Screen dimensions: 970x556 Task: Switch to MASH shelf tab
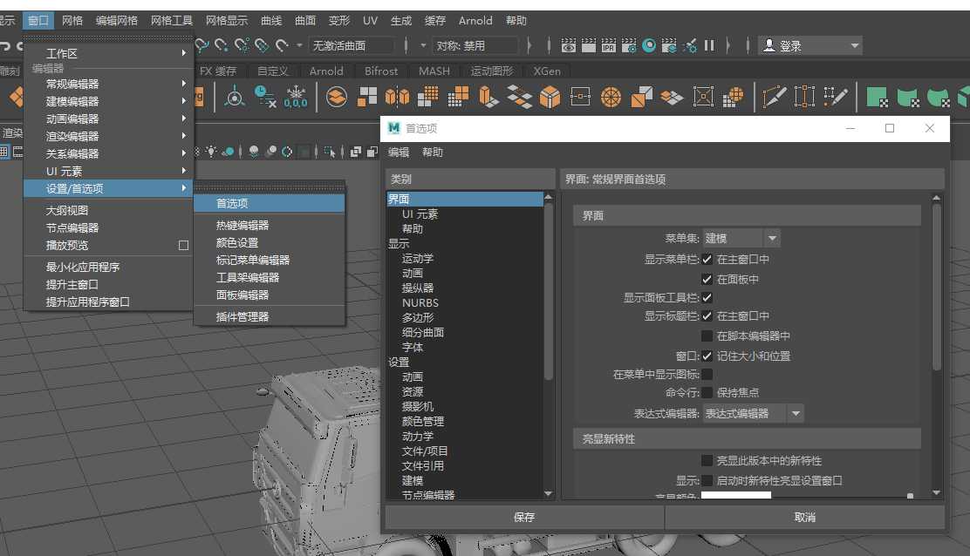point(434,71)
